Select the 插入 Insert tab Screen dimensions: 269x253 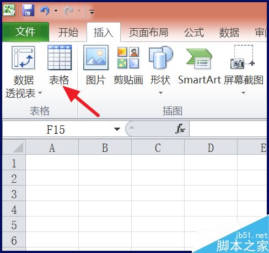pos(104,33)
